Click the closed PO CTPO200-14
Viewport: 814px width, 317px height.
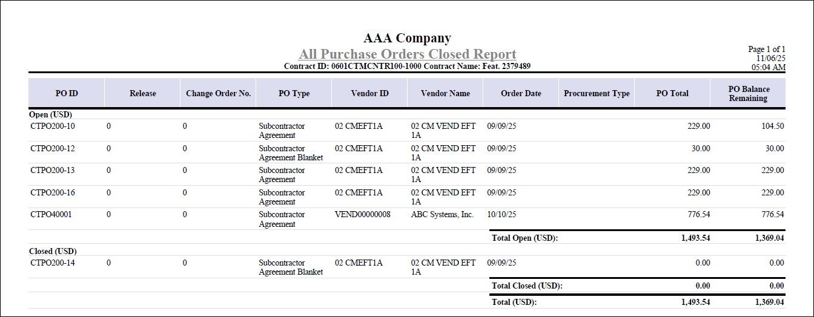[x=53, y=263]
